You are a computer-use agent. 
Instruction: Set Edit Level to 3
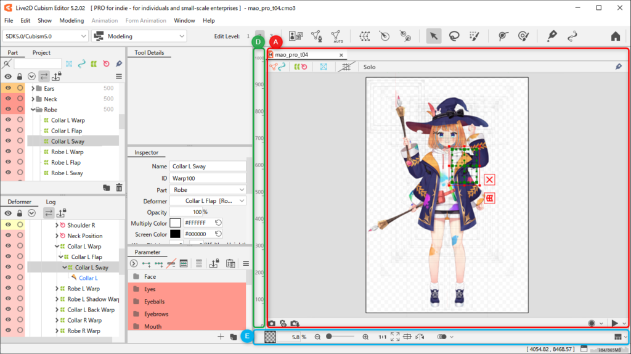point(271,36)
